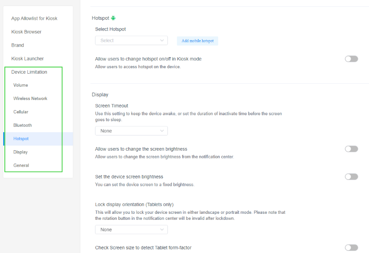Go to General sub-item
The width and height of the screenshot is (369, 253).
coord(21,165)
